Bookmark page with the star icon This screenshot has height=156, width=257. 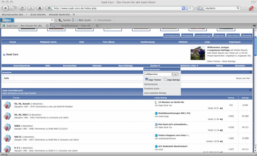click(187, 8)
